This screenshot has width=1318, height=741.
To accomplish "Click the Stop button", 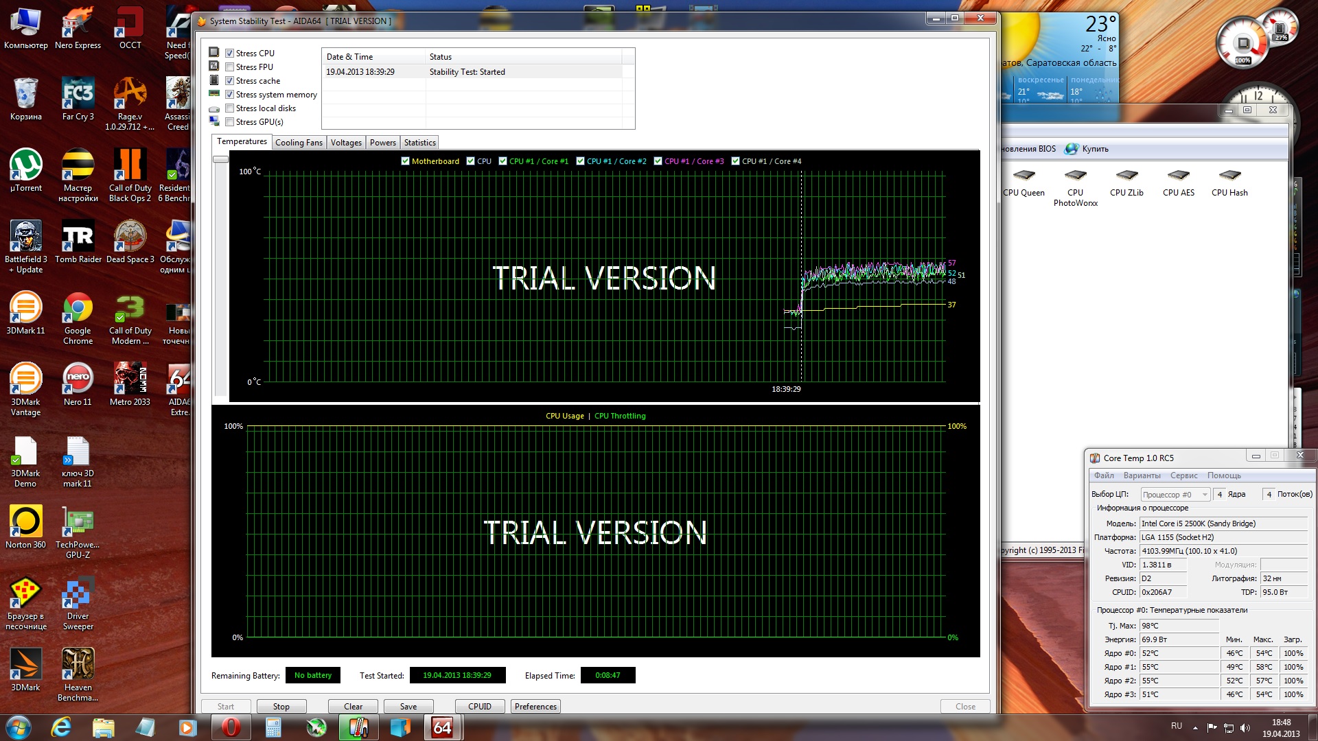I will [x=281, y=707].
